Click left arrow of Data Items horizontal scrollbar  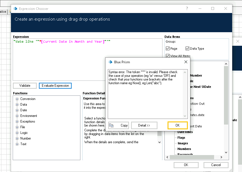[167, 157]
